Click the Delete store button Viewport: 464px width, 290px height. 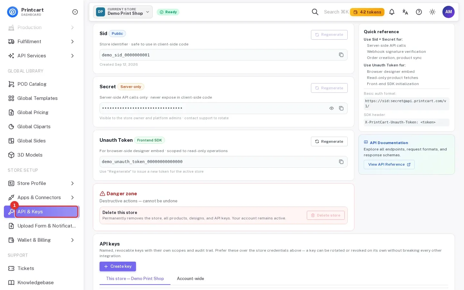(325, 215)
